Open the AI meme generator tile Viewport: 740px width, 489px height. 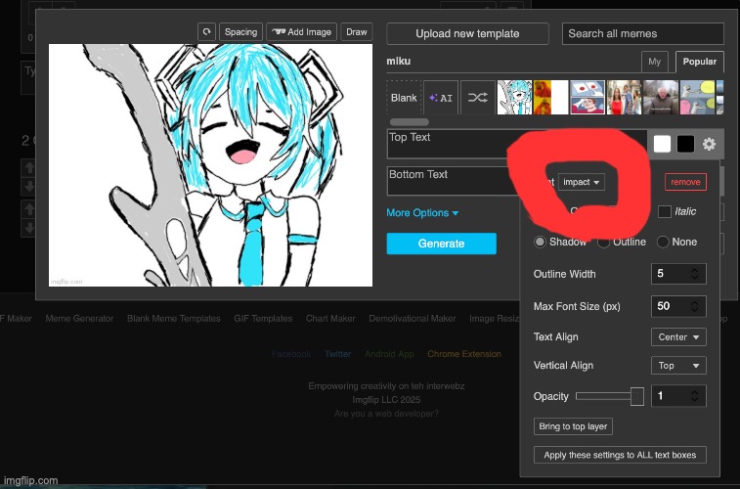[441, 98]
